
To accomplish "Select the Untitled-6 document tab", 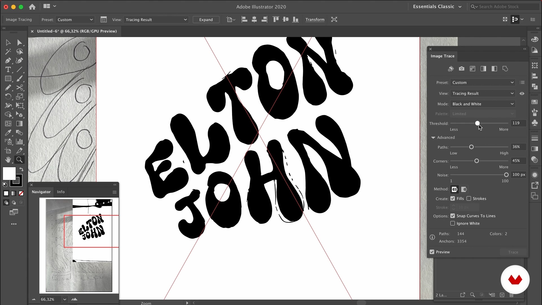I will pyautogui.click(x=77, y=31).
